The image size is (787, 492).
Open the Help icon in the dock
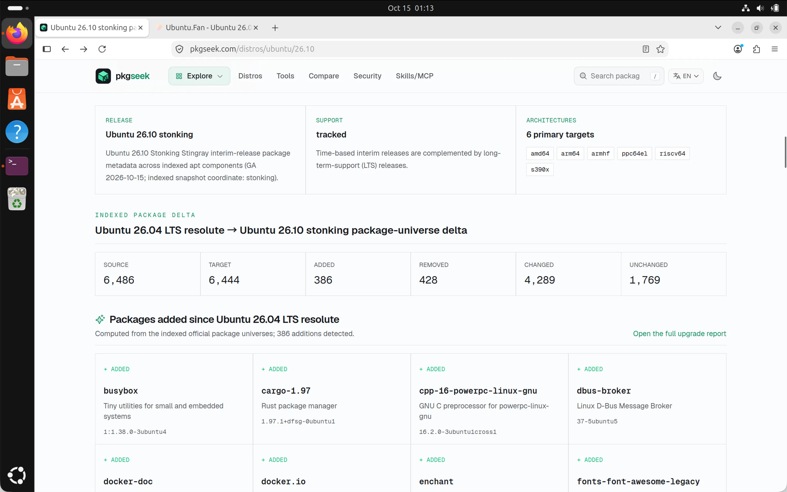tap(17, 132)
